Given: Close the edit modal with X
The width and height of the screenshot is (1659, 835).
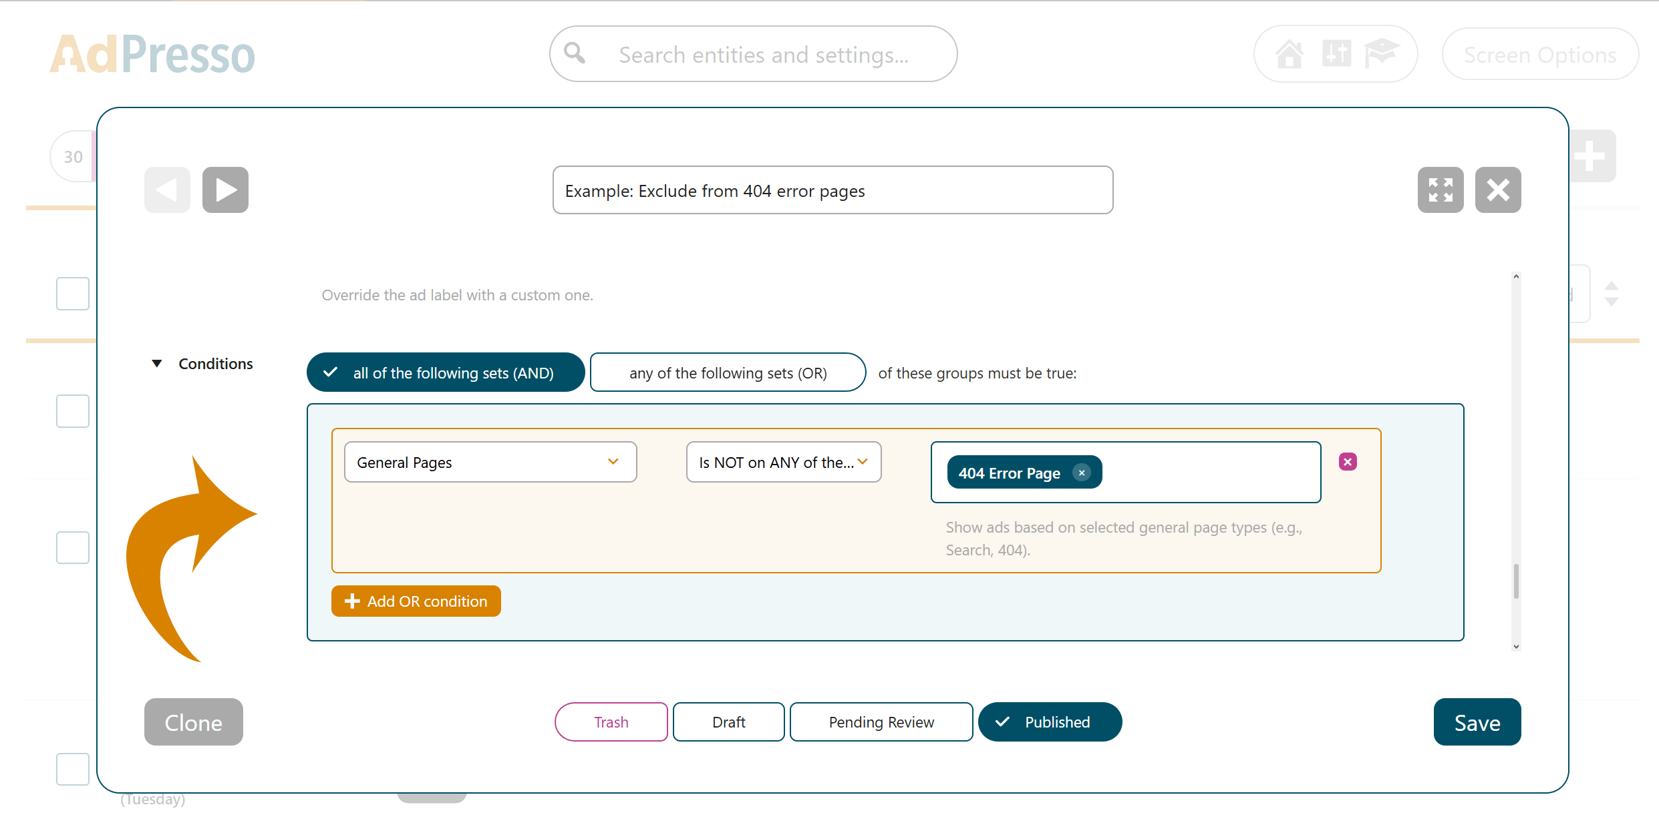Looking at the screenshot, I should 1497,190.
